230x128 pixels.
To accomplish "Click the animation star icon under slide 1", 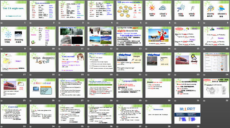I will 1,23.
